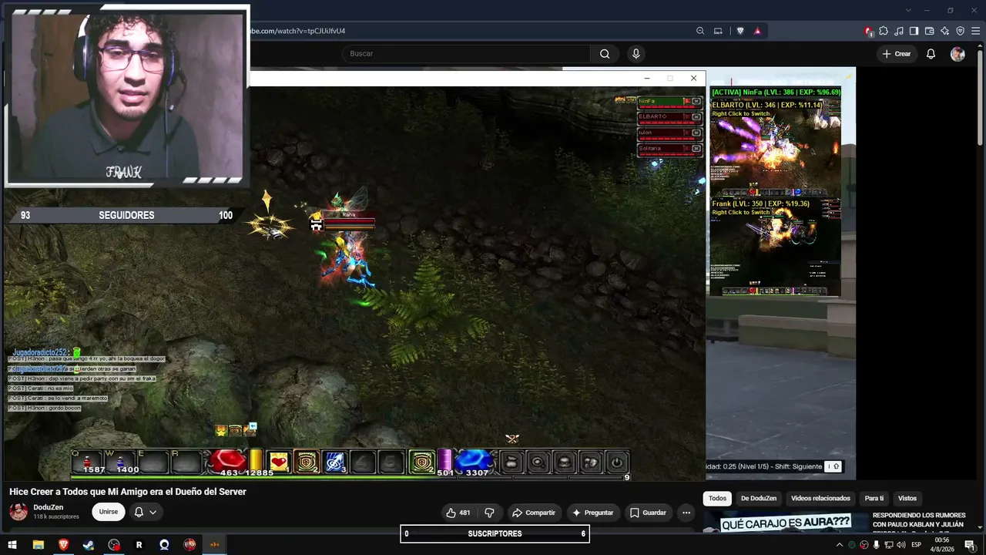
Task: Click the Crear button
Action: 897,54
